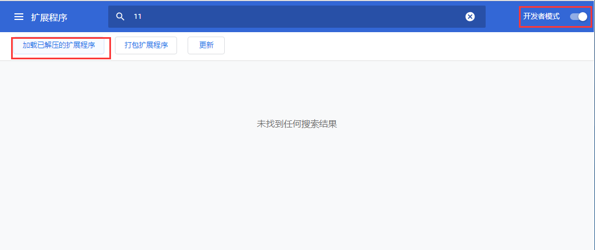The width and height of the screenshot is (595, 250).
Task: Click 加载已解压的扩展程序 button
Action: 58,45
